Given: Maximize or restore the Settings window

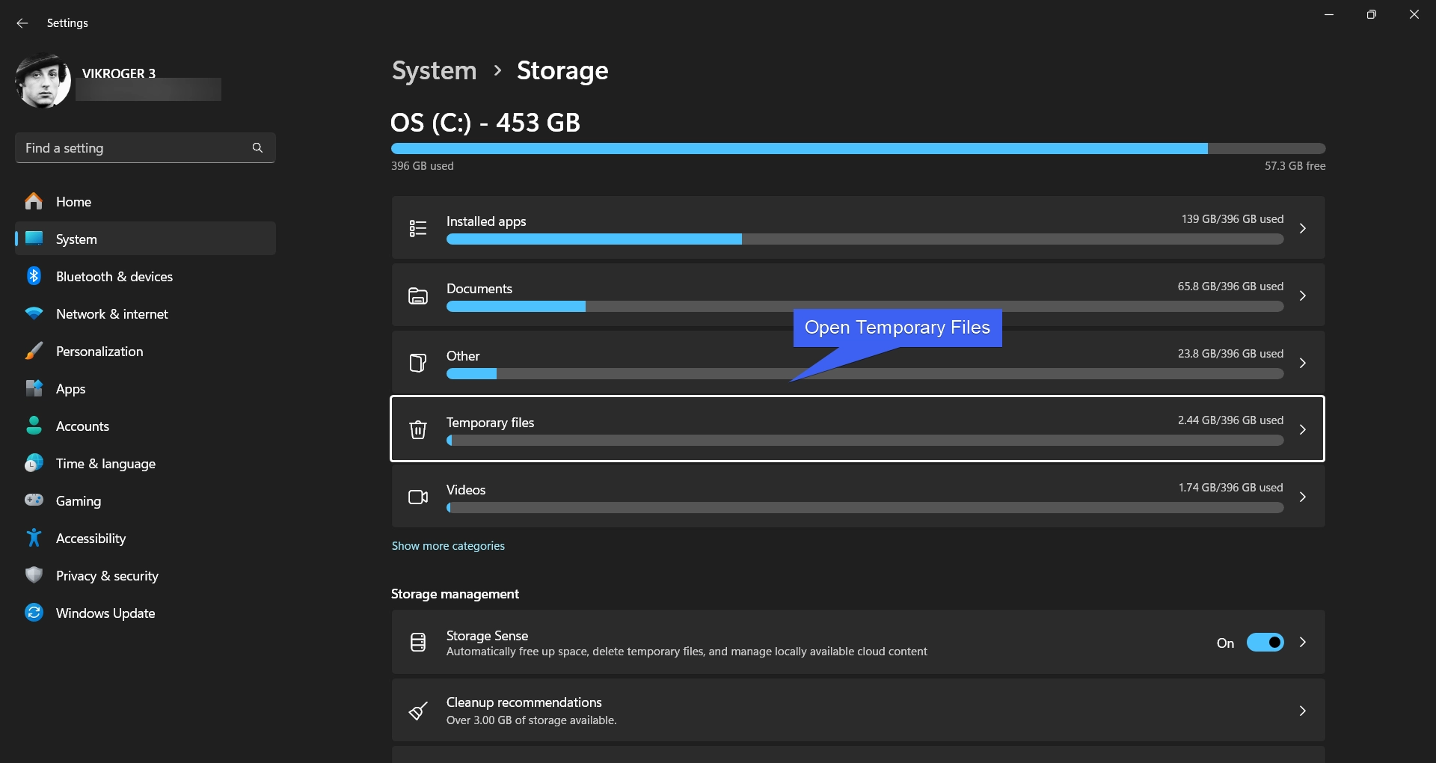Looking at the screenshot, I should 1371,14.
